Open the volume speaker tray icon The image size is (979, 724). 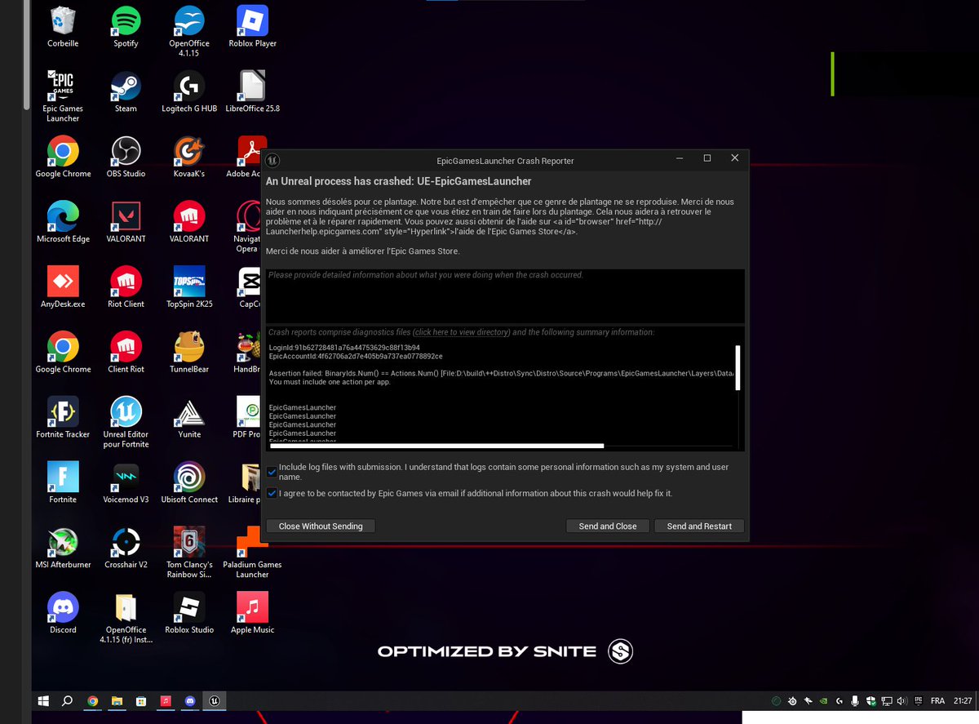click(x=901, y=701)
